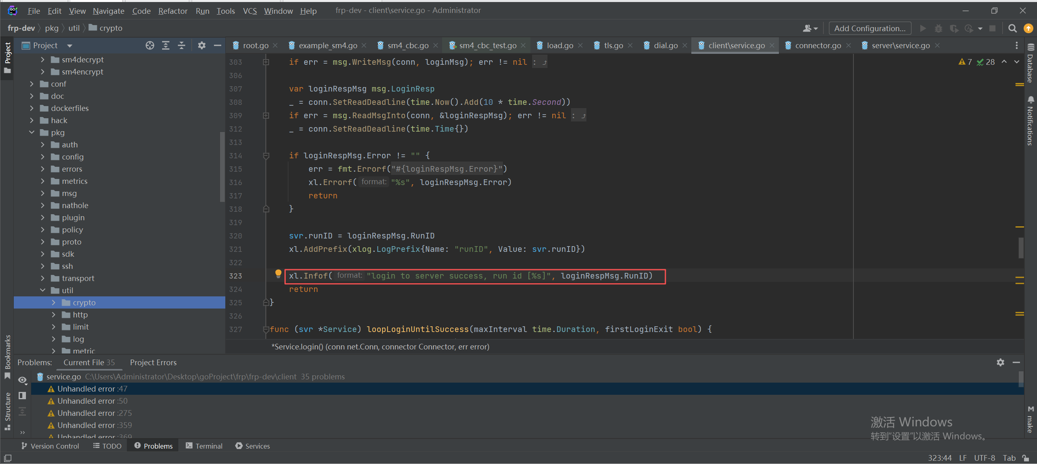
Task: Click the locate-in-project target icon
Action: click(150, 45)
